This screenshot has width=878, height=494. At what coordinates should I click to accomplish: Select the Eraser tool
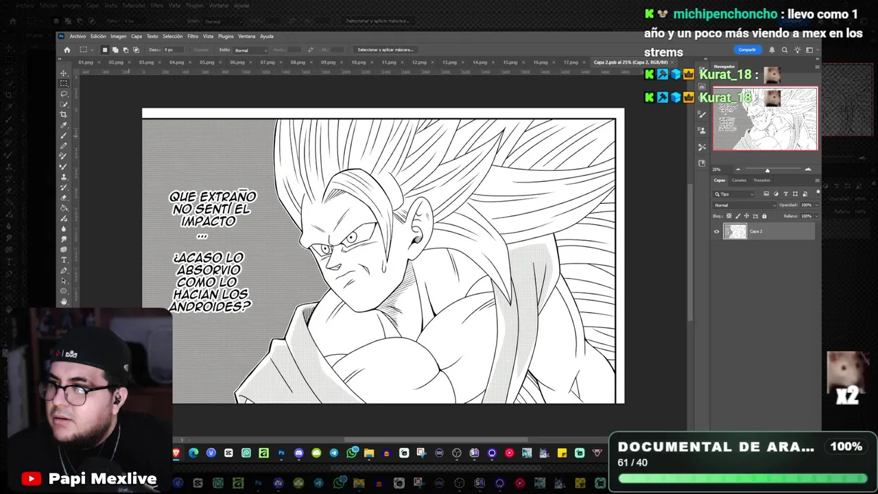64,198
